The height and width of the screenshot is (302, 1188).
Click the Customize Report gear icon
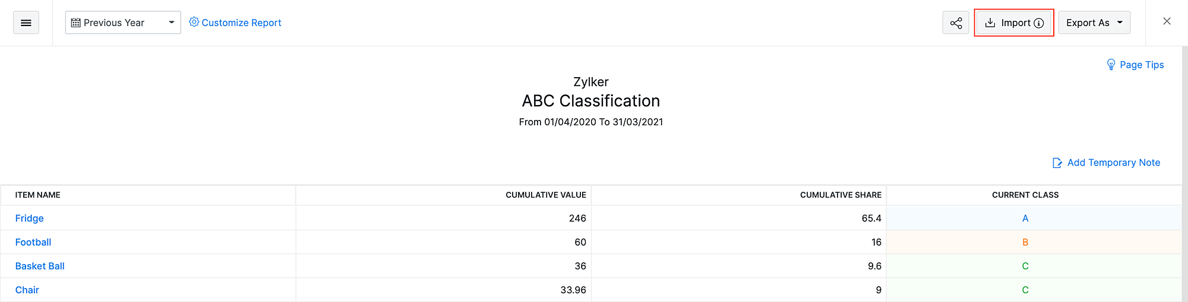coord(194,22)
